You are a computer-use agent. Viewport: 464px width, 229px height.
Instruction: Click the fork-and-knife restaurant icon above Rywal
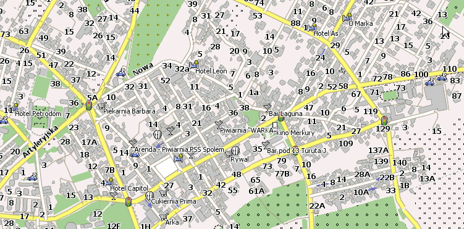pos(235,151)
